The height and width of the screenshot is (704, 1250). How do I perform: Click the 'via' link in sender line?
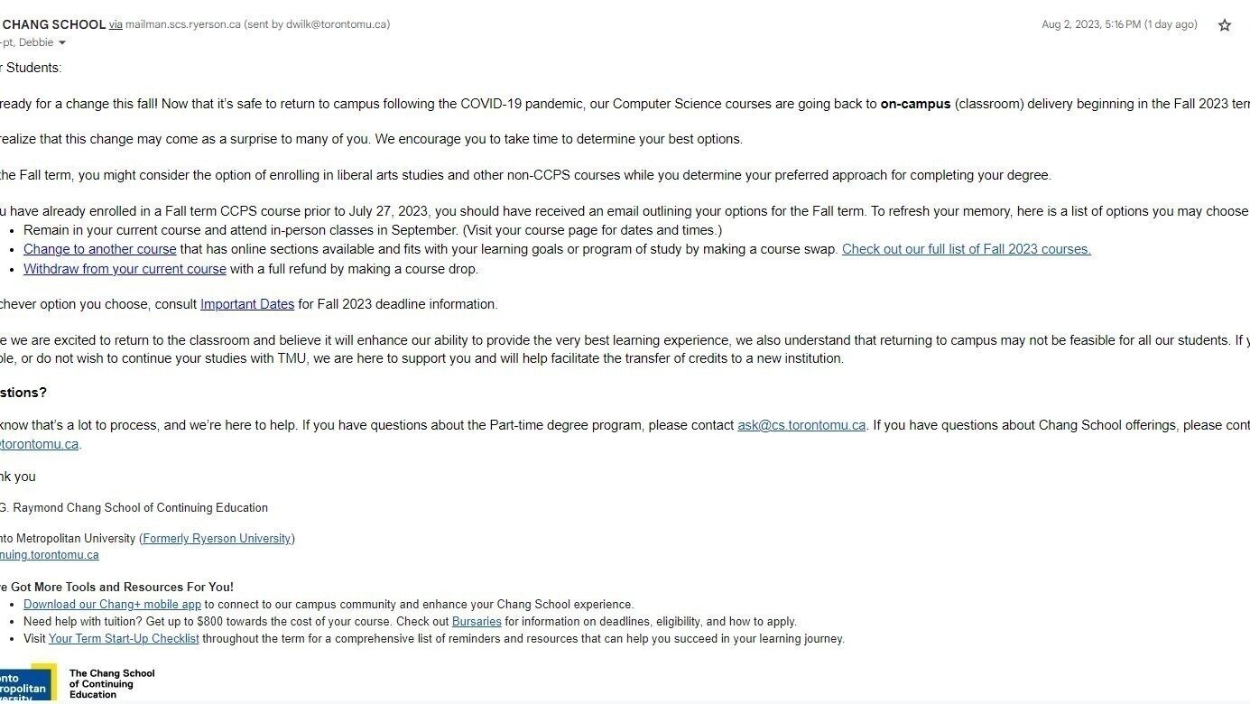pos(116,24)
